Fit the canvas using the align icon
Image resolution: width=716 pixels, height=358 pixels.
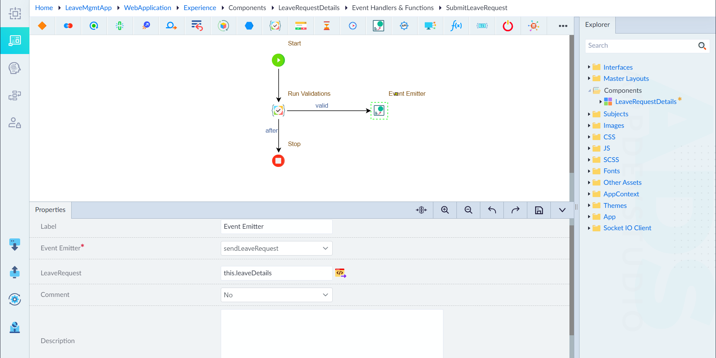pyautogui.click(x=421, y=210)
